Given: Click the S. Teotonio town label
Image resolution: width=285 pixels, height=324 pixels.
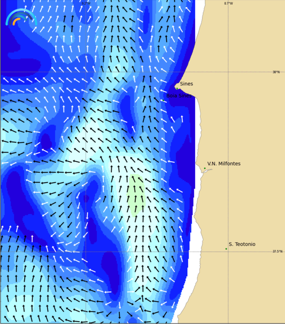Looking at the screenshot, I should click(x=242, y=244).
